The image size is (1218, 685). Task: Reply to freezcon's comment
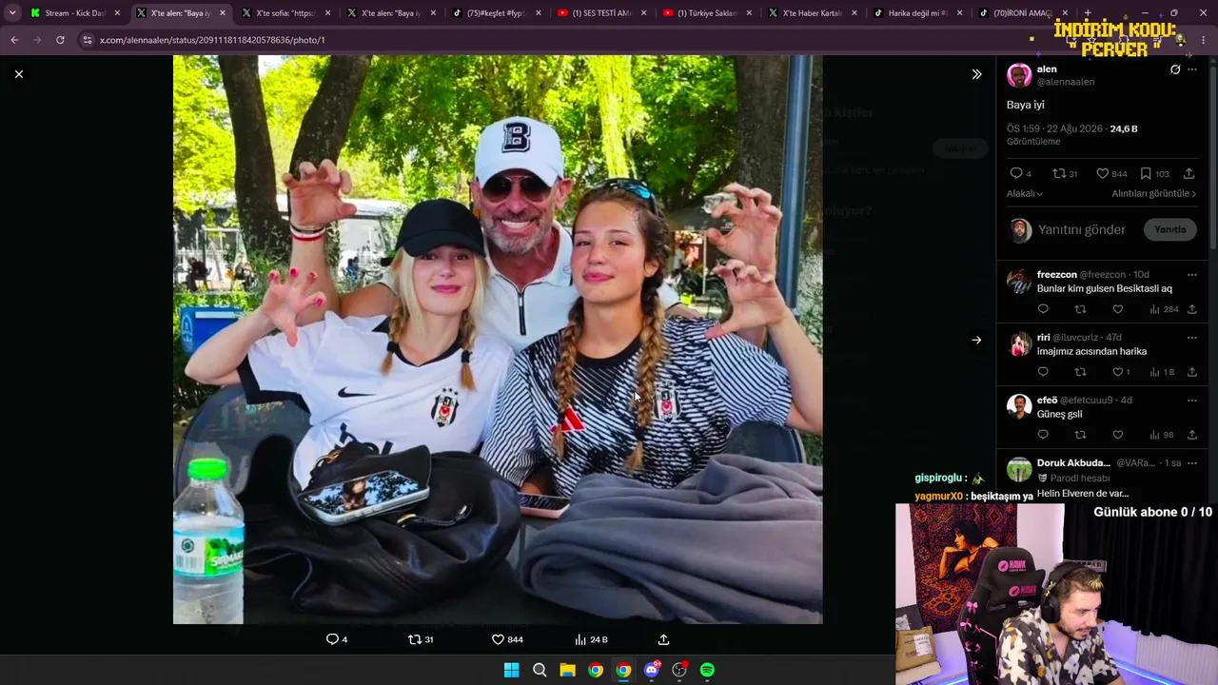coord(1043,309)
